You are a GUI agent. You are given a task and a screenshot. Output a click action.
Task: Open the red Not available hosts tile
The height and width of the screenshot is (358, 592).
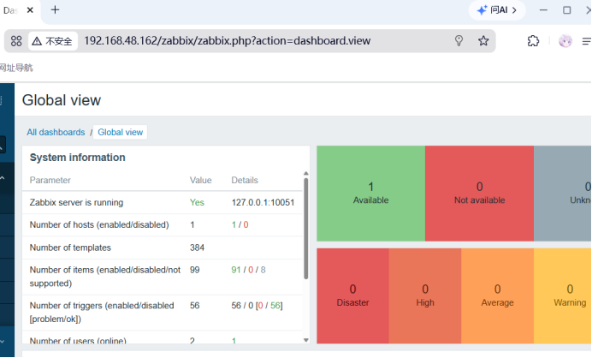479,194
